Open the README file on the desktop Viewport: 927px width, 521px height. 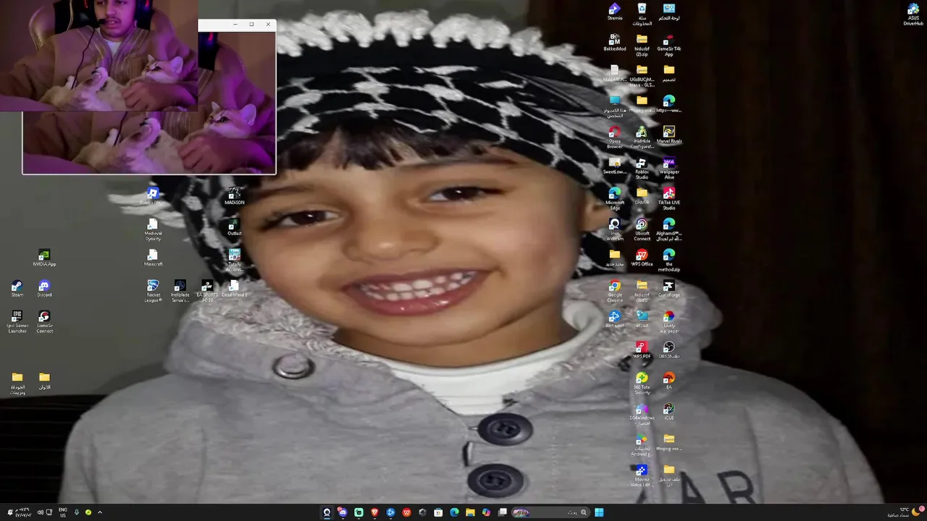pyautogui.click(x=614, y=73)
